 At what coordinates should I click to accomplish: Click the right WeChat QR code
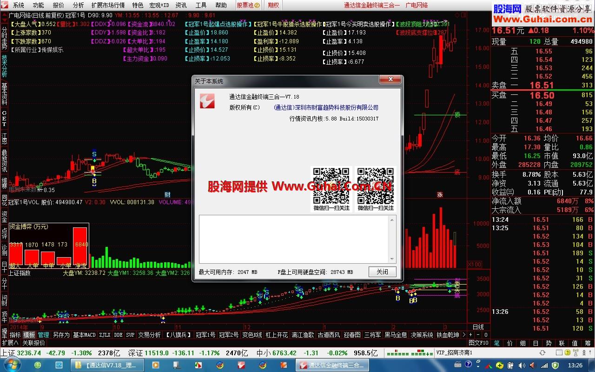(x=375, y=186)
